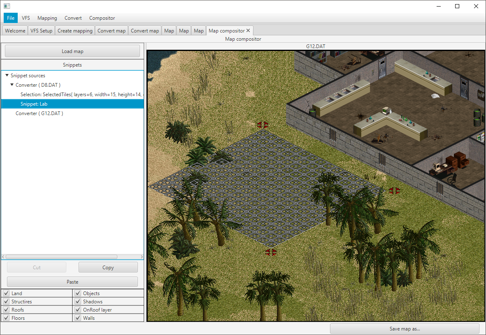This screenshot has width=486, height=335.
Task: Click the top red arrow selection handle
Action: pyautogui.click(x=263, y=125)
